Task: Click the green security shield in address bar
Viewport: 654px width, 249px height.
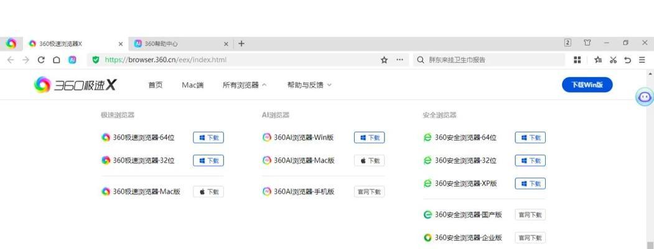Action: tap(96, 60)
